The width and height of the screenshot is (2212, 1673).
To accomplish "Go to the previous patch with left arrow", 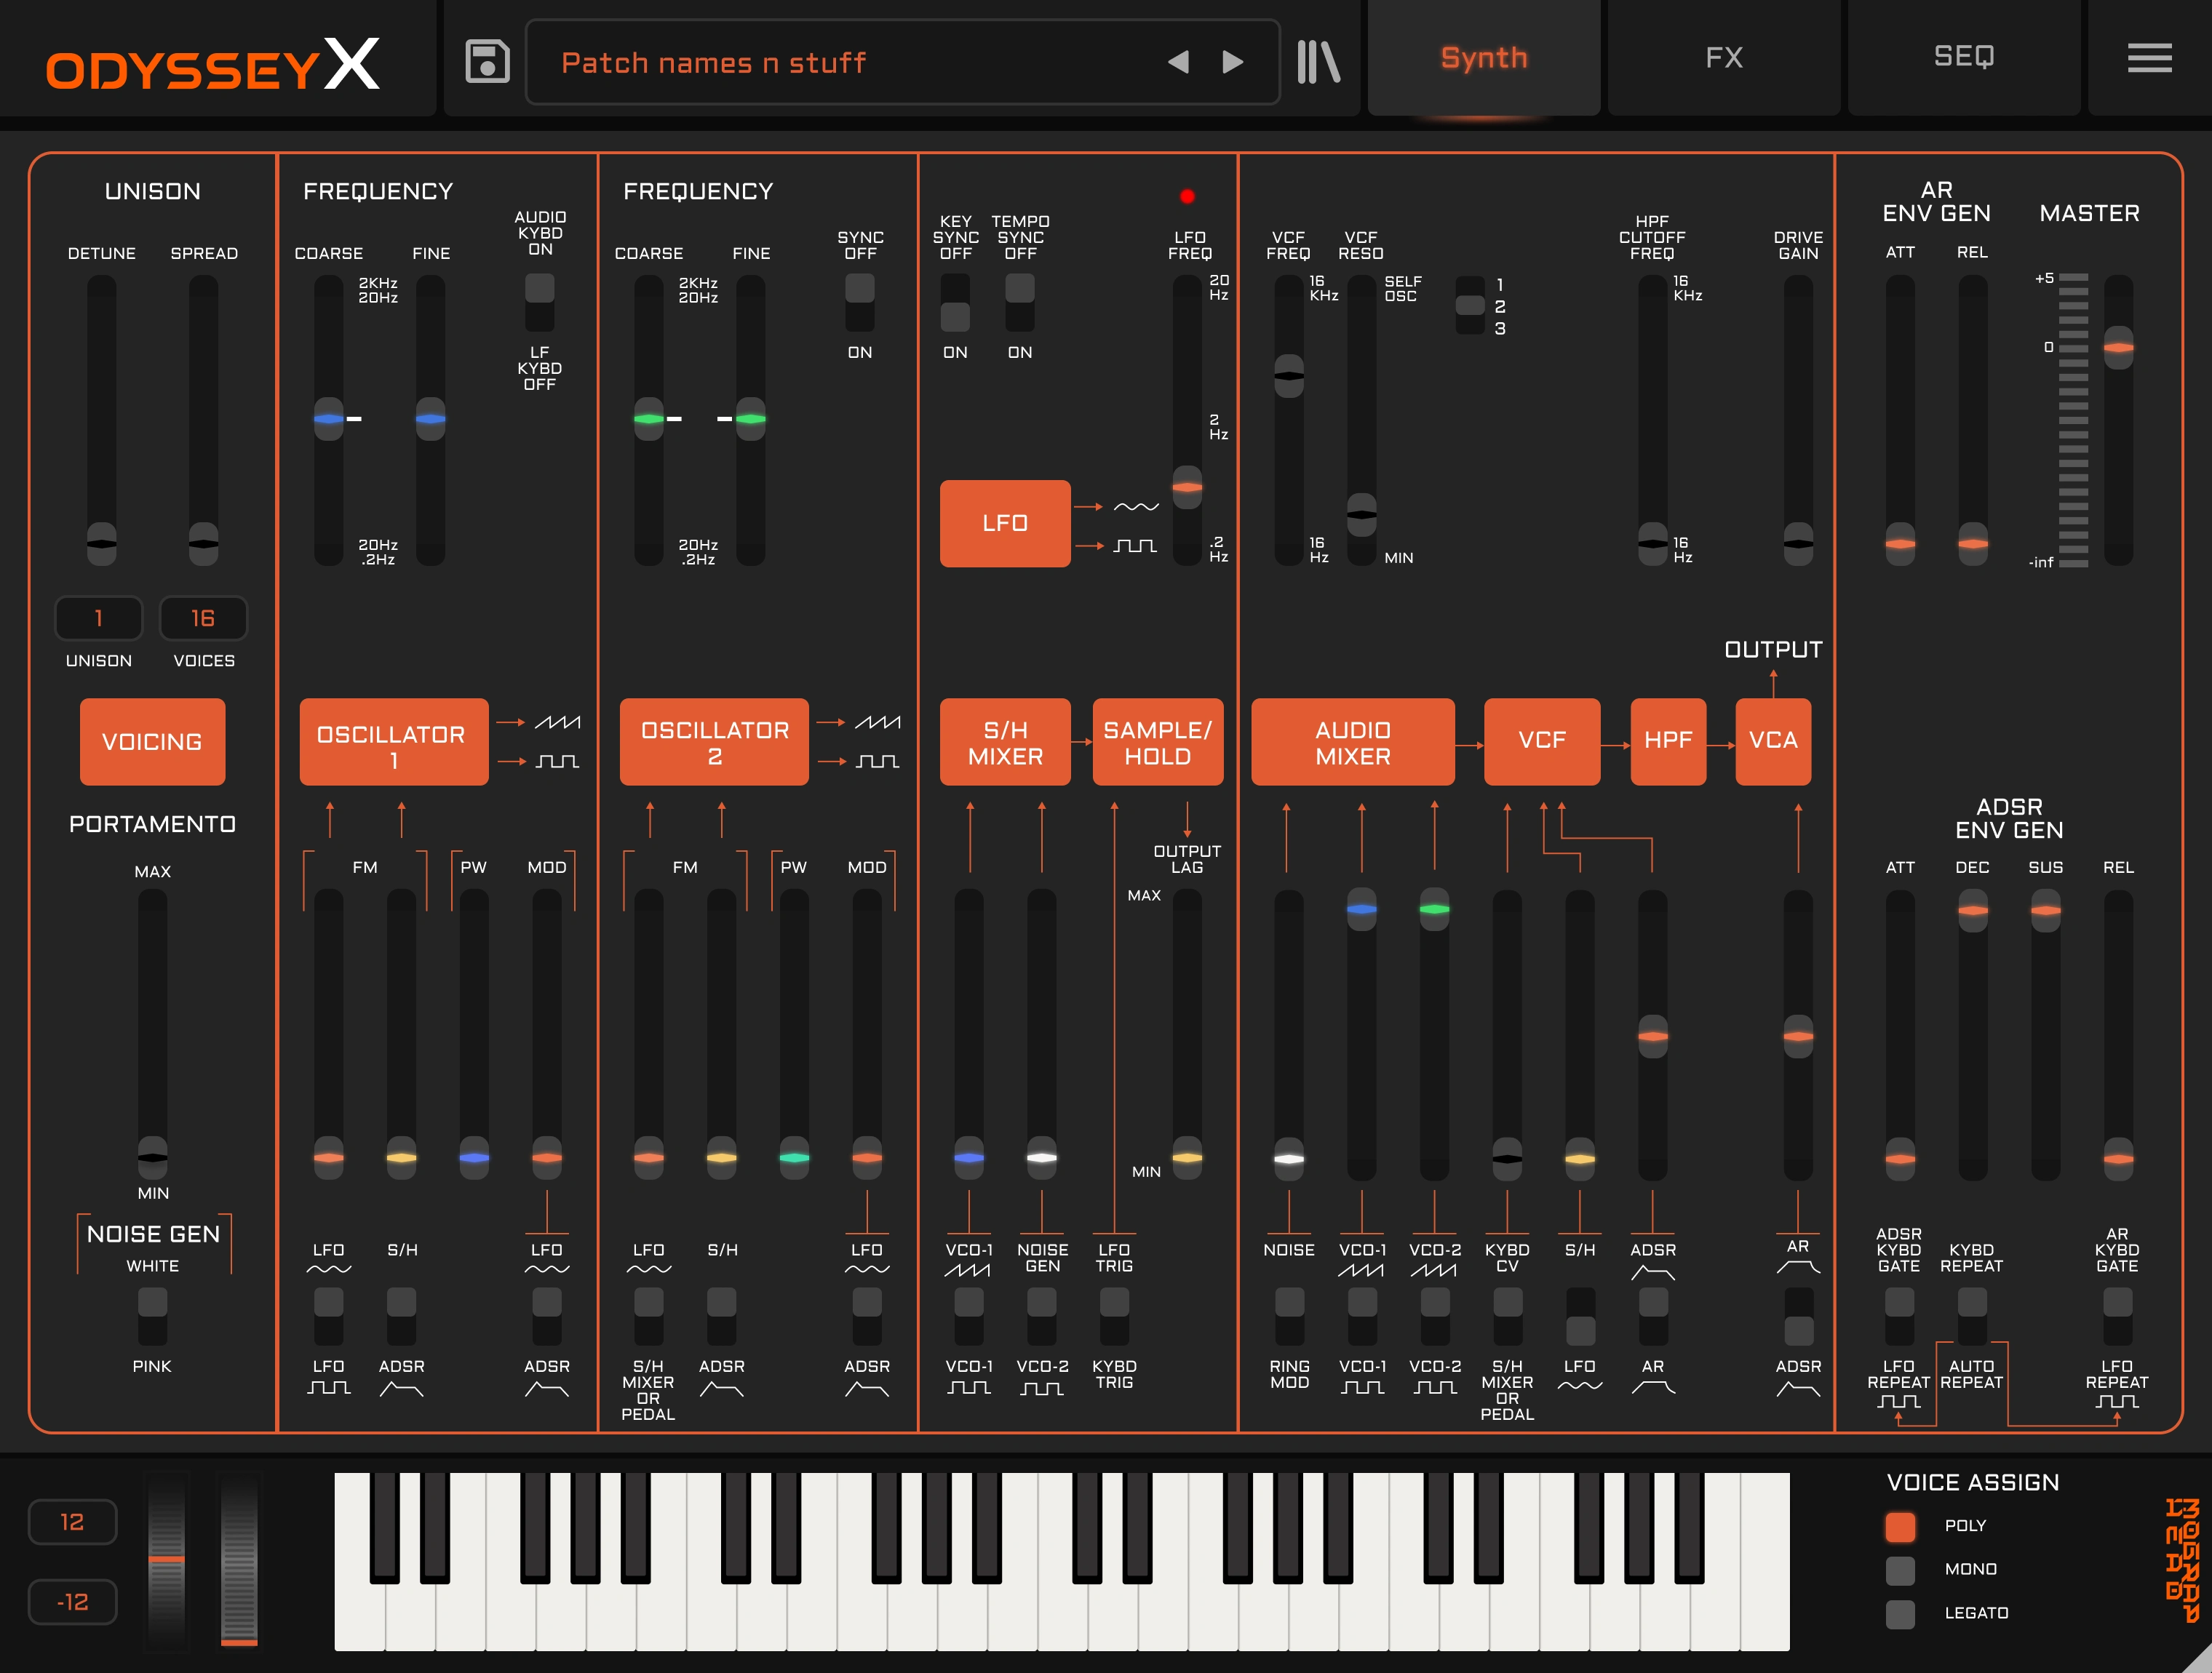I will click(x=1178, y=62).
